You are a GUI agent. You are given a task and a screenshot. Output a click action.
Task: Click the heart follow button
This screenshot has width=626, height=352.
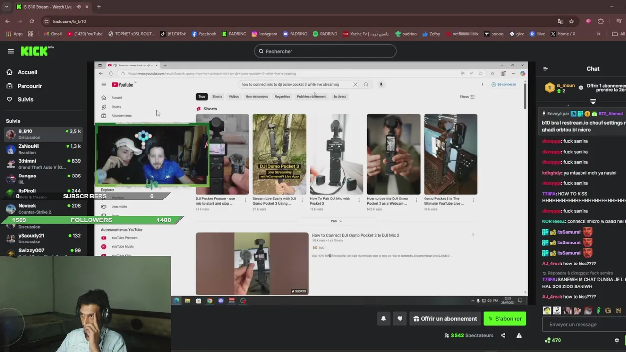click(x=400, y=319)
